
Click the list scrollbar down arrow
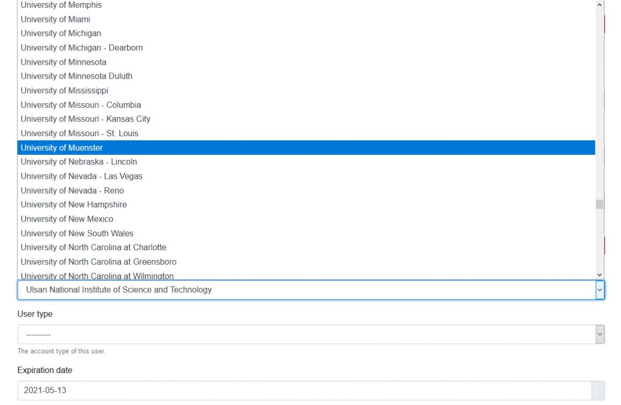600,275
